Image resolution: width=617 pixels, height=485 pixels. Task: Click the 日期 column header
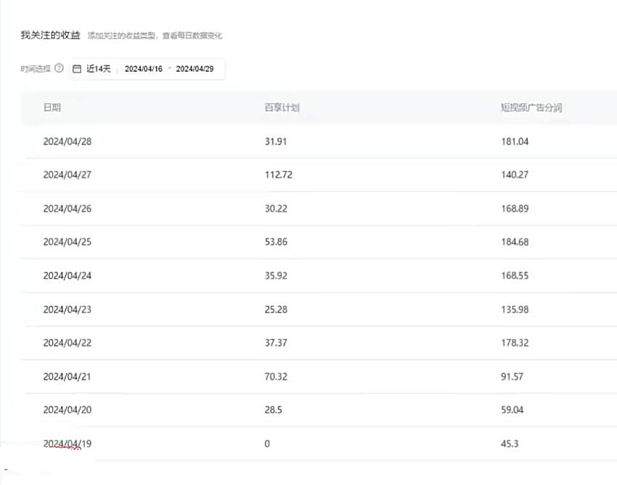click(52, 107)
